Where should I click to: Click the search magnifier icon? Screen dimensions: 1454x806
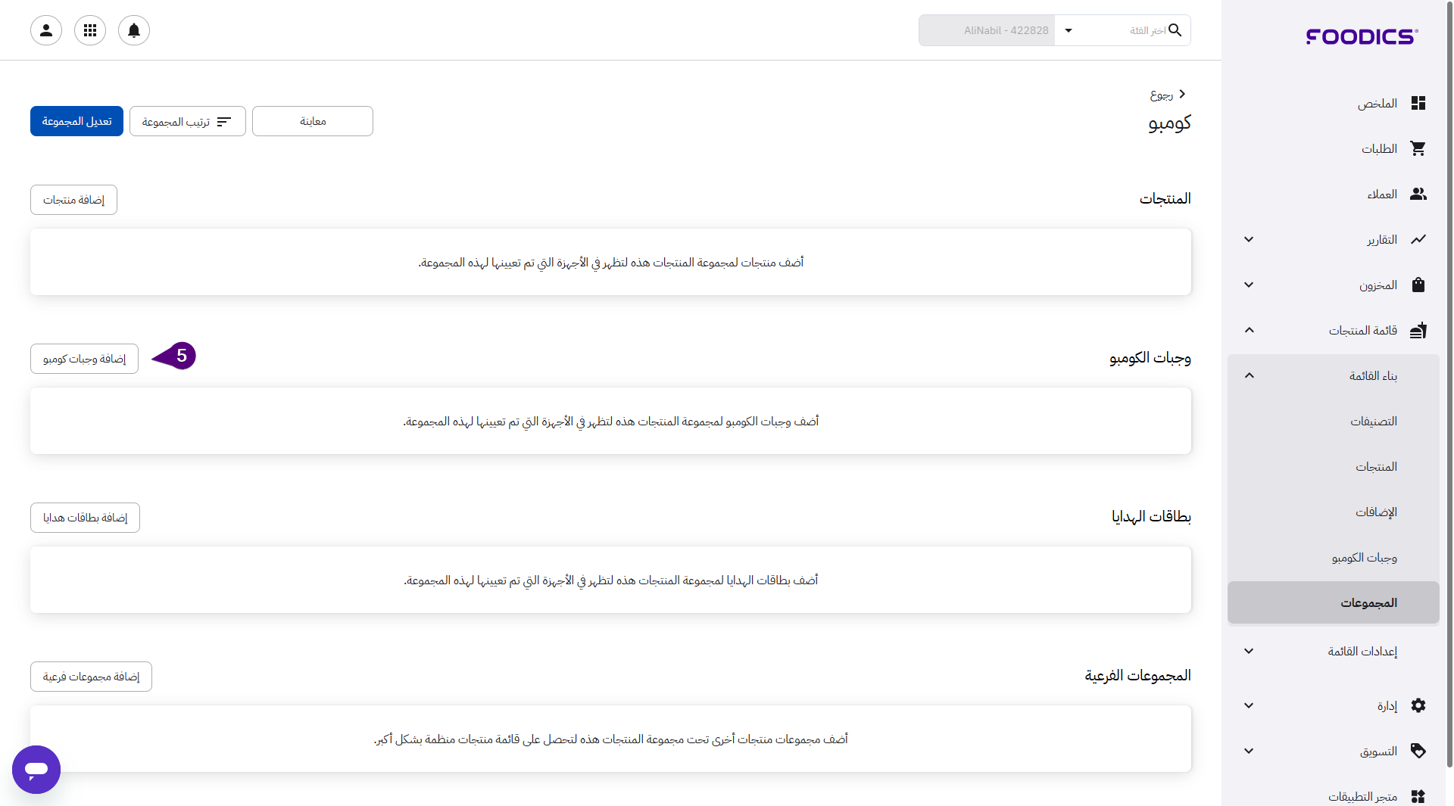(1175, 30)
